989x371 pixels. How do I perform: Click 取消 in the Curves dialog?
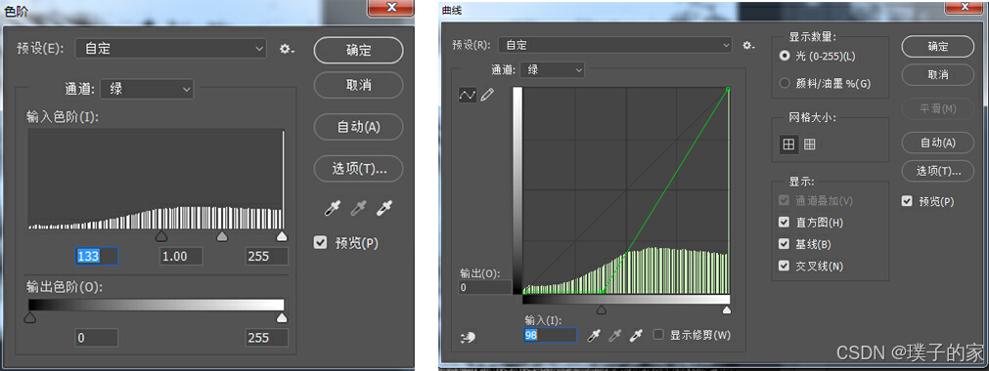[938, 74]
